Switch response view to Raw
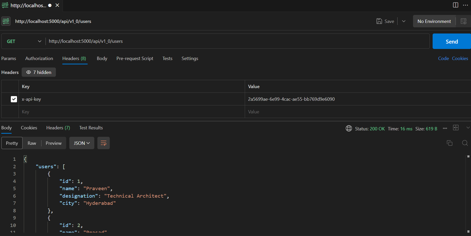 [32, 143]
